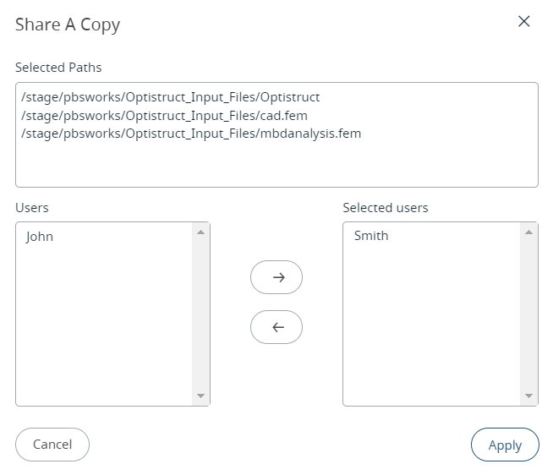553x475 pixels.
Task: Click empty space in Users list
Action: [x=104, y=330]
